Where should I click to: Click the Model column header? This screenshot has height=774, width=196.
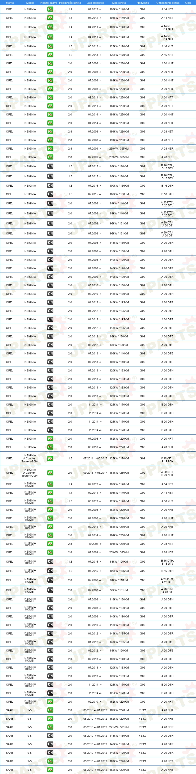click(30, 3)
